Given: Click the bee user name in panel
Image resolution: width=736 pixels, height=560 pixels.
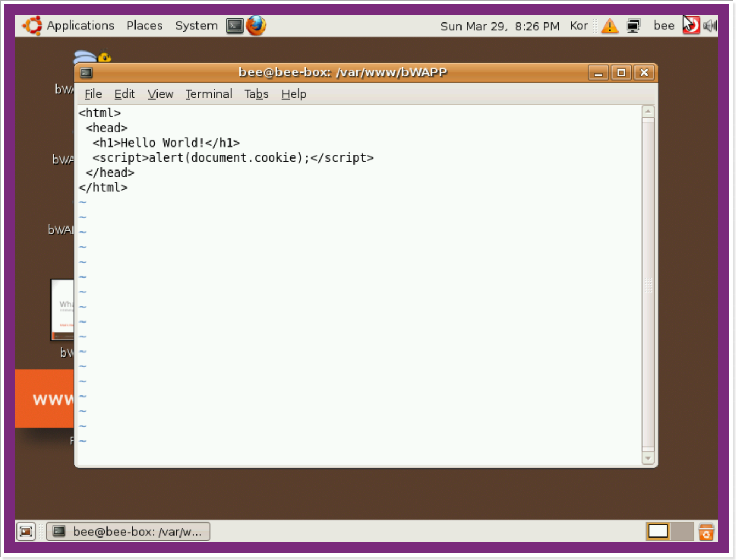Looking at the screenshot, I should click(x=664, y=25).
